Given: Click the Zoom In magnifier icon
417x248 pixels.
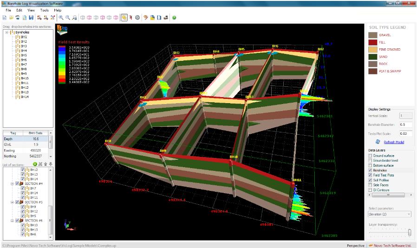Looking at the screenshot, I should (61, 17).
